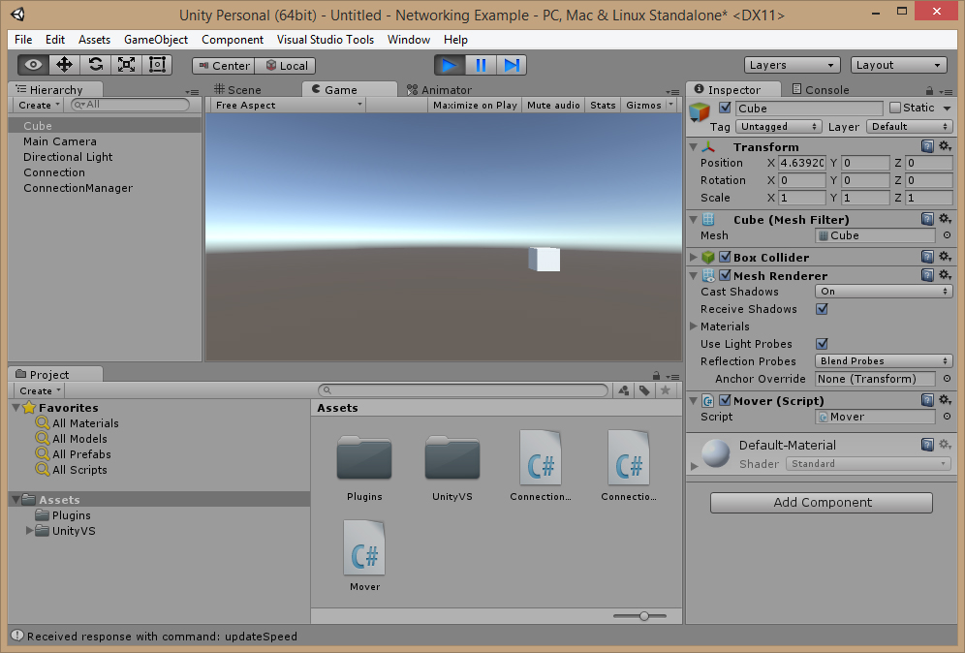The image size is (965, 653).
Task: Expand the Box Collider component
Action: coord(694,257)
